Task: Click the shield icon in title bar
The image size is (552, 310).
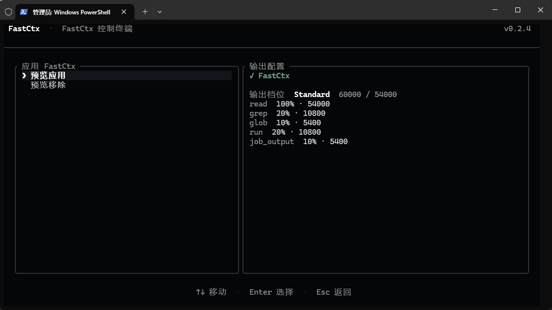Action: [x=8, y=12]
